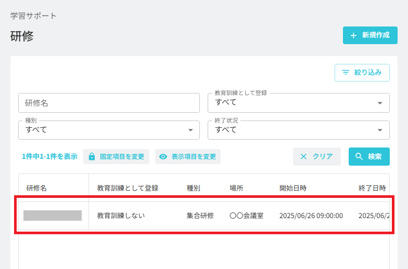Select the 集合研修 cell
Screen dimensions: 408x269
[x=200, y=216]
